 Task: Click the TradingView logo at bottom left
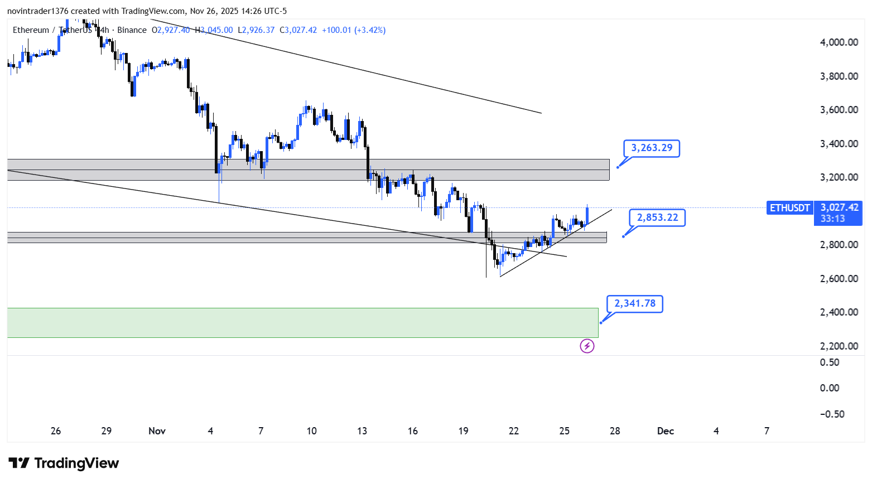point(64,463)
